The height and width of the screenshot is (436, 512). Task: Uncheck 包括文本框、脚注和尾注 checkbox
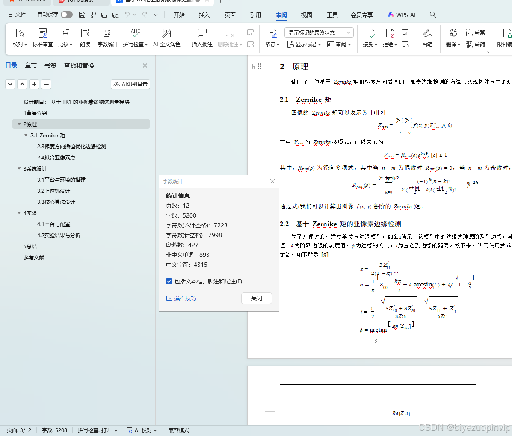click(x=169, y=281)
